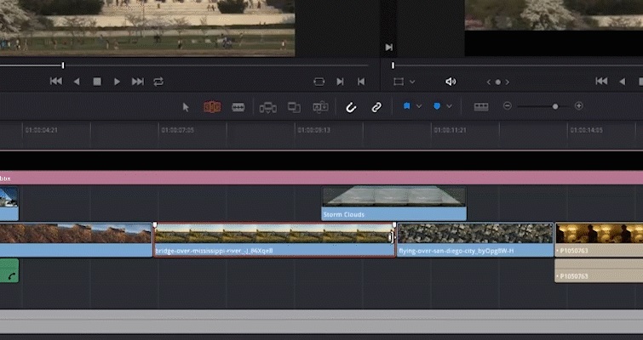
Task: Select flying-over-san-diego-city clip
Action: pyautogui.click(x=475, y=240)
